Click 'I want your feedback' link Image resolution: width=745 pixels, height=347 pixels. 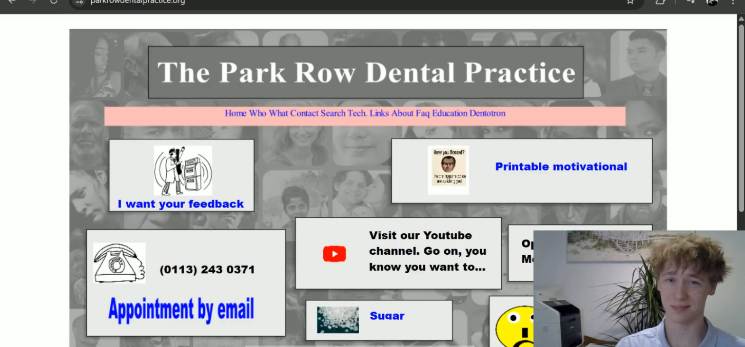point(181,204)
